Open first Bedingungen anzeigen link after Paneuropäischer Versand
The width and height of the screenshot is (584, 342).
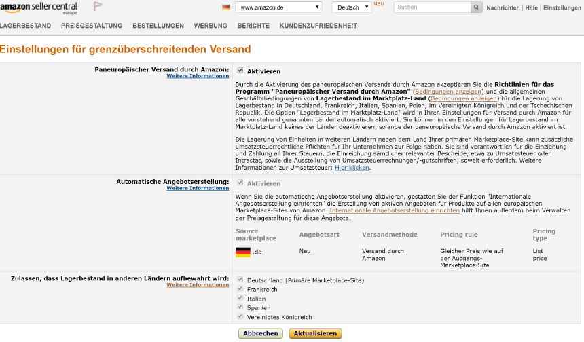coord(448,92)
